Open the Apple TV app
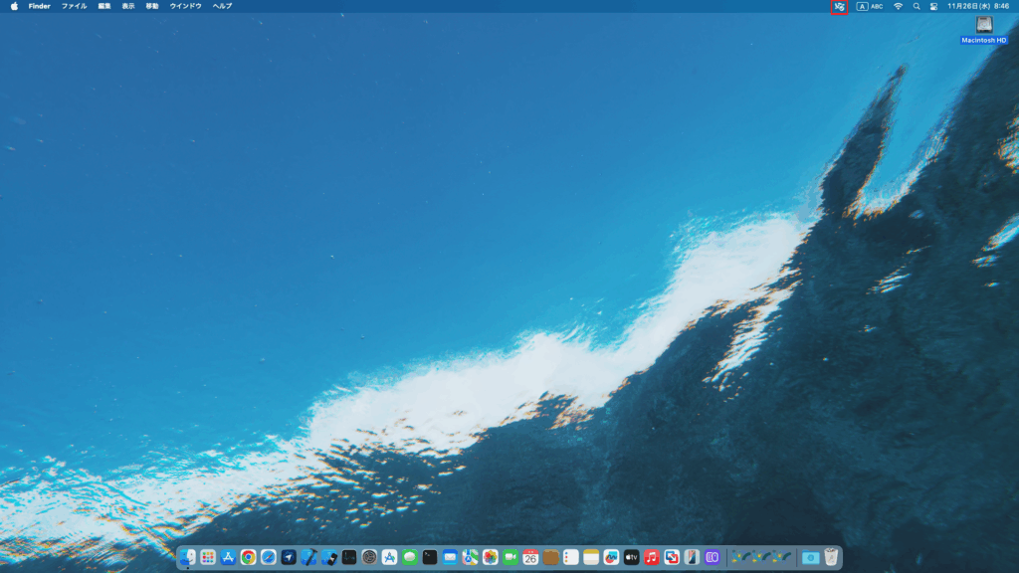1019x573 pixels. (x=632, y=557)
